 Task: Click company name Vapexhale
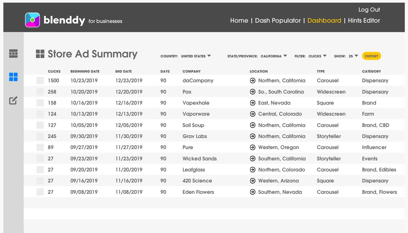click(x=196, y=103)
